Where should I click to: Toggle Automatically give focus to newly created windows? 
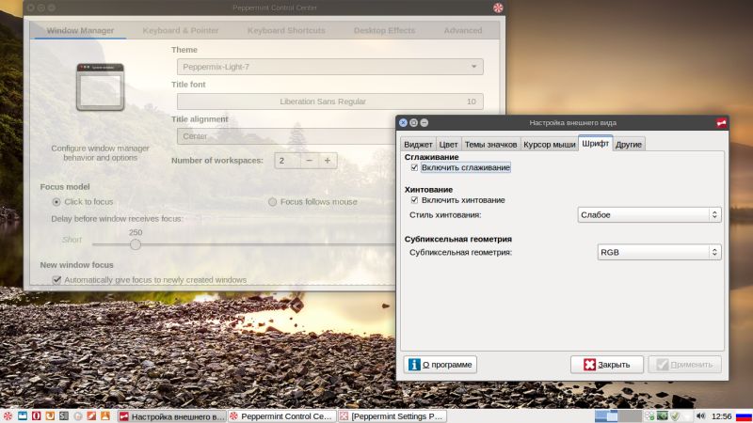point(56,279)
